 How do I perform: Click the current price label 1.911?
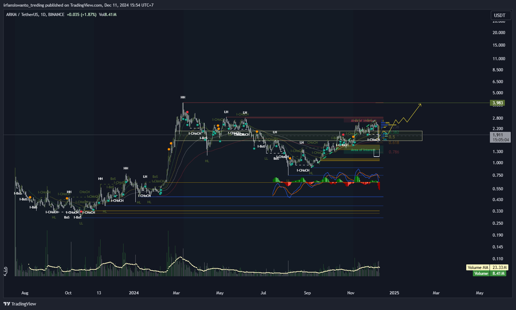498,135
